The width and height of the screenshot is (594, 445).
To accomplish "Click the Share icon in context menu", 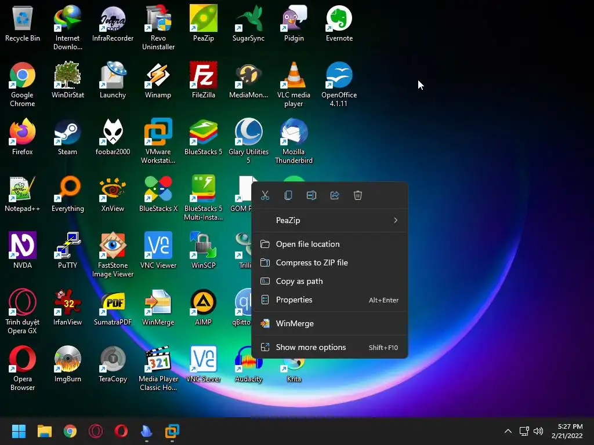I will (x=335, y=195).
